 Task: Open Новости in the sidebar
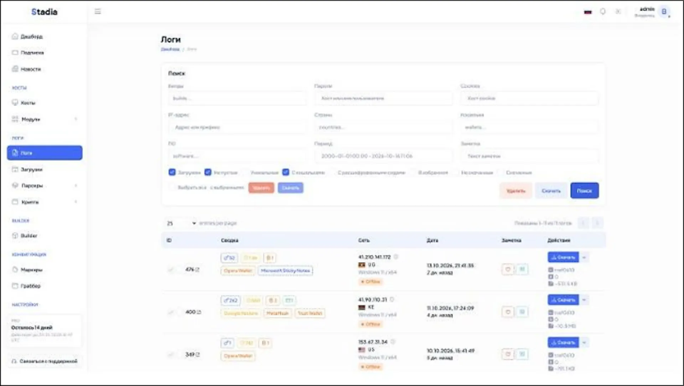coord(31,69)
